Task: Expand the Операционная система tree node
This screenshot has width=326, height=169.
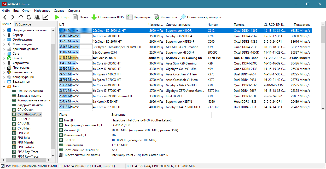Action: [4, 30]
